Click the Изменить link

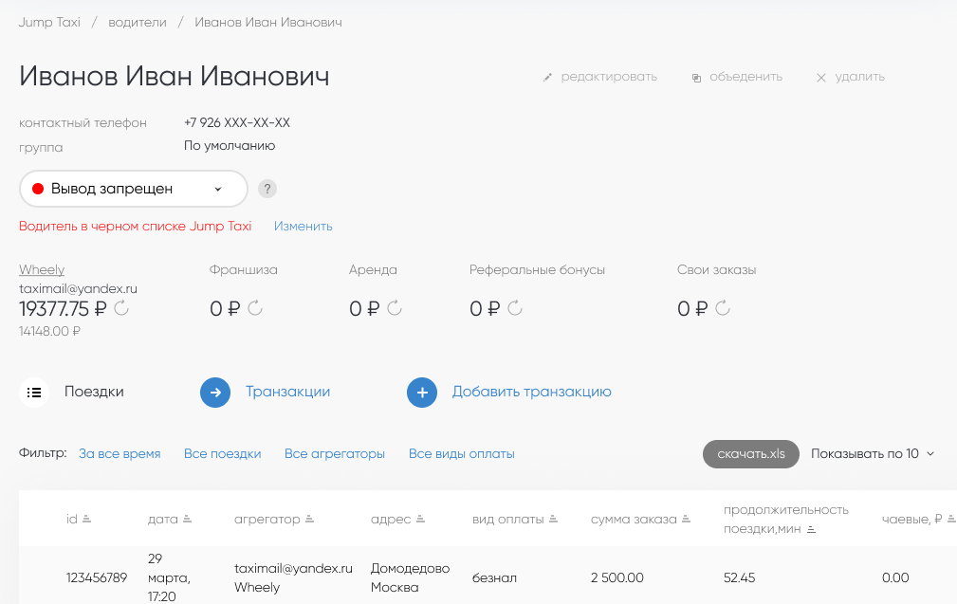click(303, 227)
